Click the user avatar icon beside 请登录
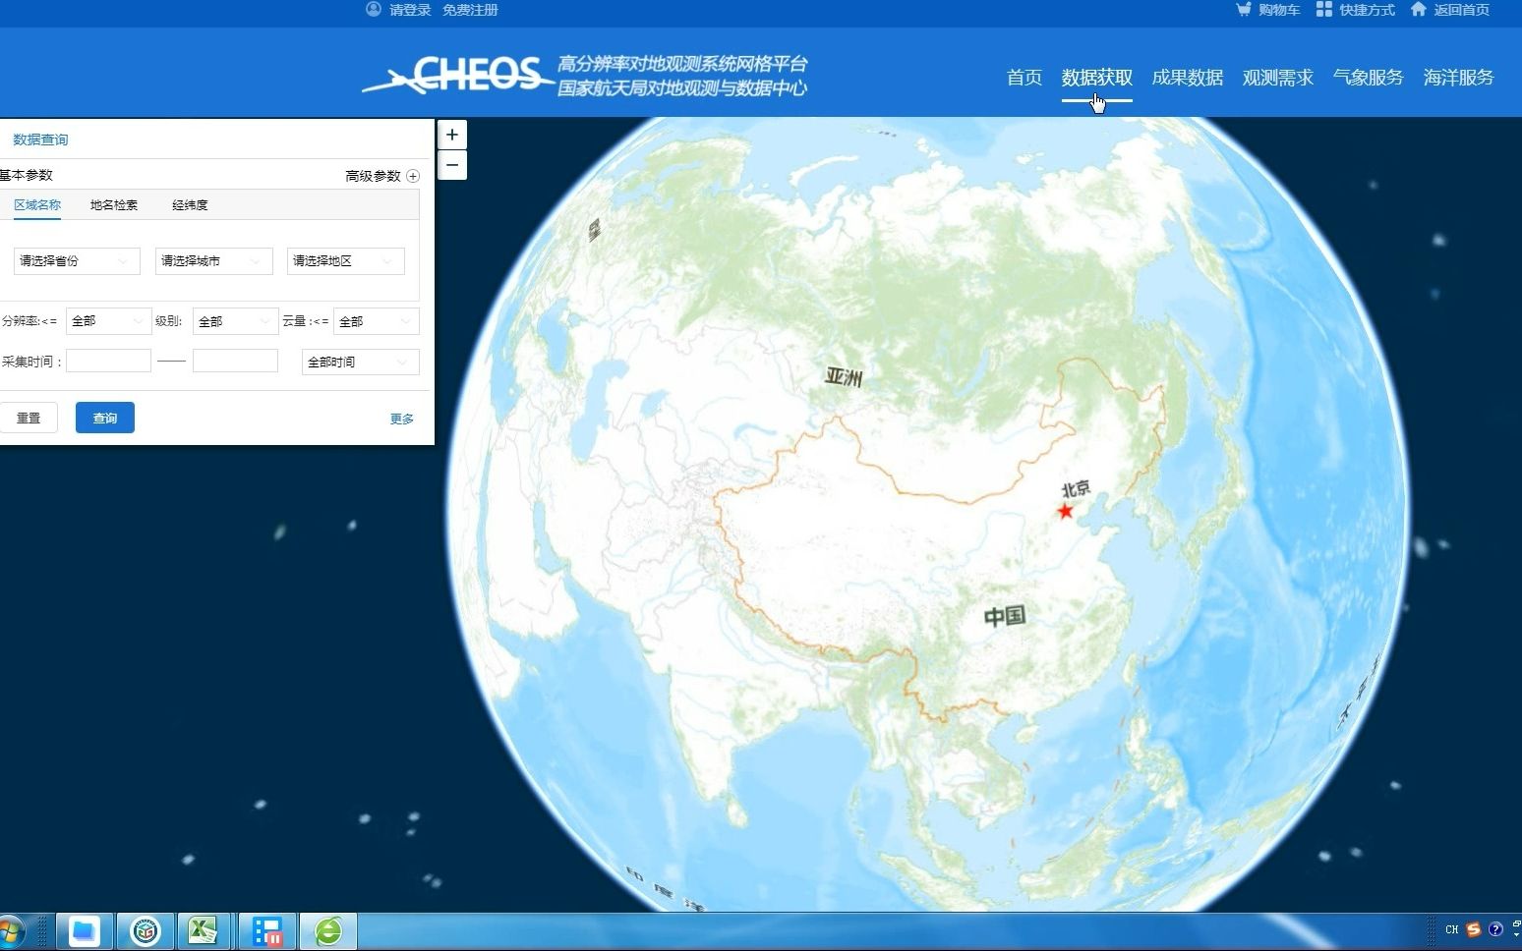The height and width of the screenshot is (951, 1522). click(x=374, y=10)
